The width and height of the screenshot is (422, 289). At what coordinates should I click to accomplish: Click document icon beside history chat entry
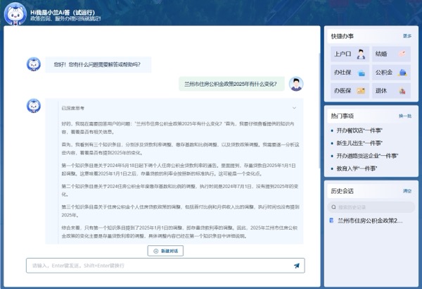coord(331,221)
